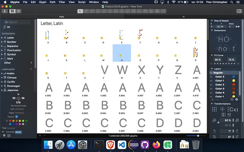Screen dimensions: 244x152
Task: Activate the Scale tool in toolbar
Action: tap(116, 11)
